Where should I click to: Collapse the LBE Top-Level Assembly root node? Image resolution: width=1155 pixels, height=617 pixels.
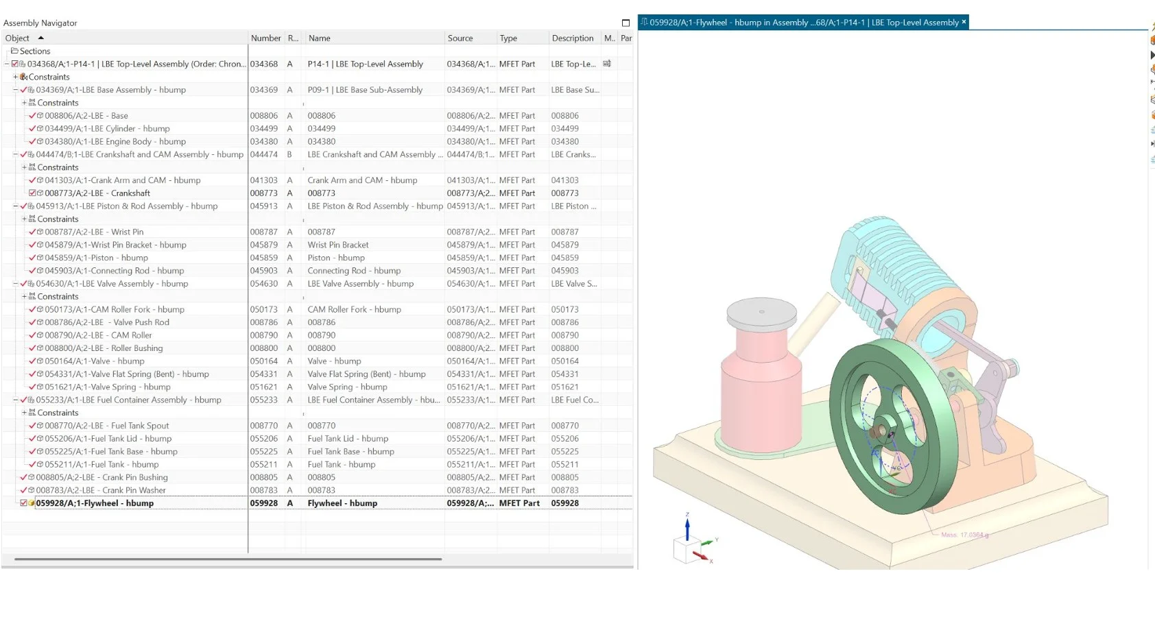tap(7, 64)
